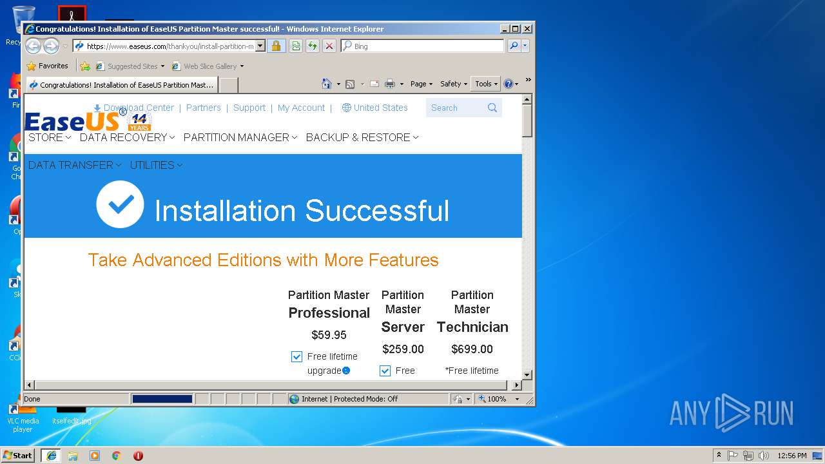Refresh the page with the green arrows icon

313,46
